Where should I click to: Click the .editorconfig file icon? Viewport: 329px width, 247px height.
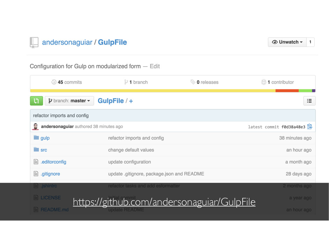(36, 162)
